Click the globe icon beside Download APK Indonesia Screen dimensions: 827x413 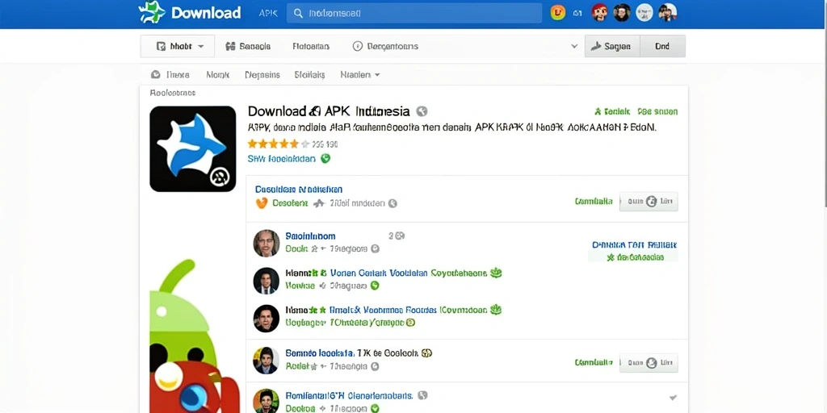(422, 111)
